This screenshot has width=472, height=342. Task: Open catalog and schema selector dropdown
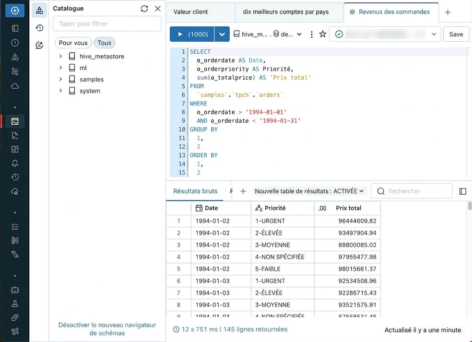(268, 35)
